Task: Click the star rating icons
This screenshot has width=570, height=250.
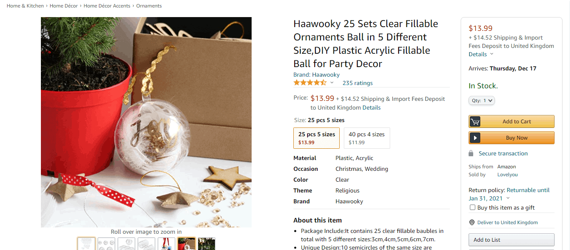Action: click(310, 82)
